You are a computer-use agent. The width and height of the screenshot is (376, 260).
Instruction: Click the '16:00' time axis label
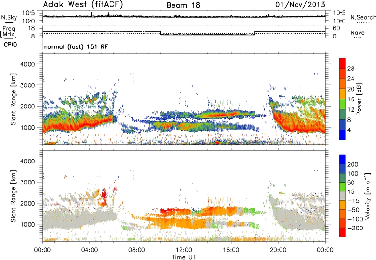click(x=231, y=250)
